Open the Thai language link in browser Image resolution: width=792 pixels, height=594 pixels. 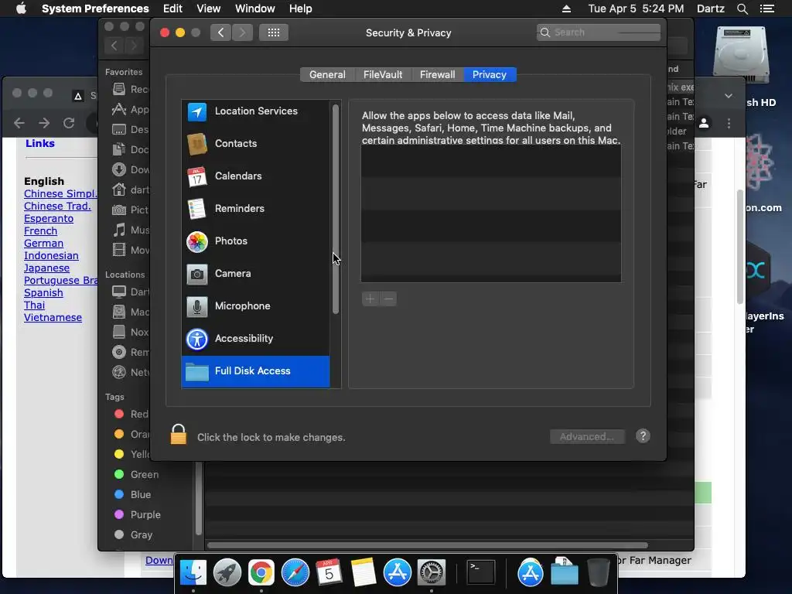(x=34, y=305)
